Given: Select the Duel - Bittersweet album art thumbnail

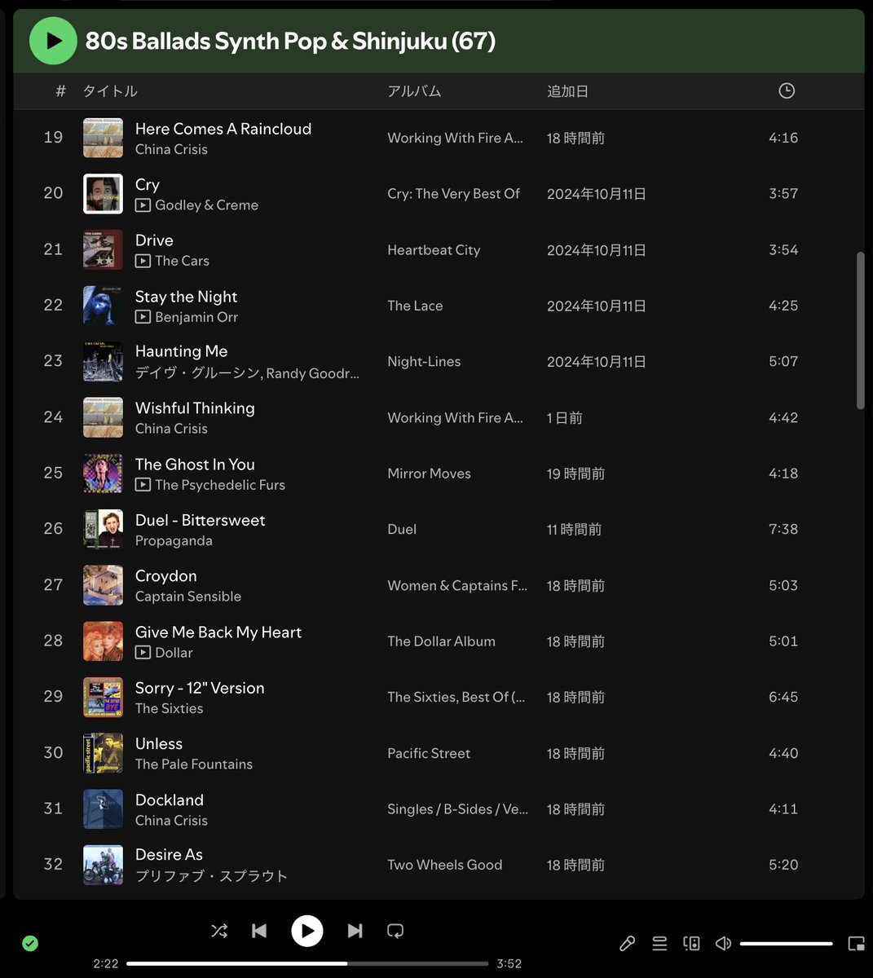Looking at the screenshot, I should click(x=103, y=530).
